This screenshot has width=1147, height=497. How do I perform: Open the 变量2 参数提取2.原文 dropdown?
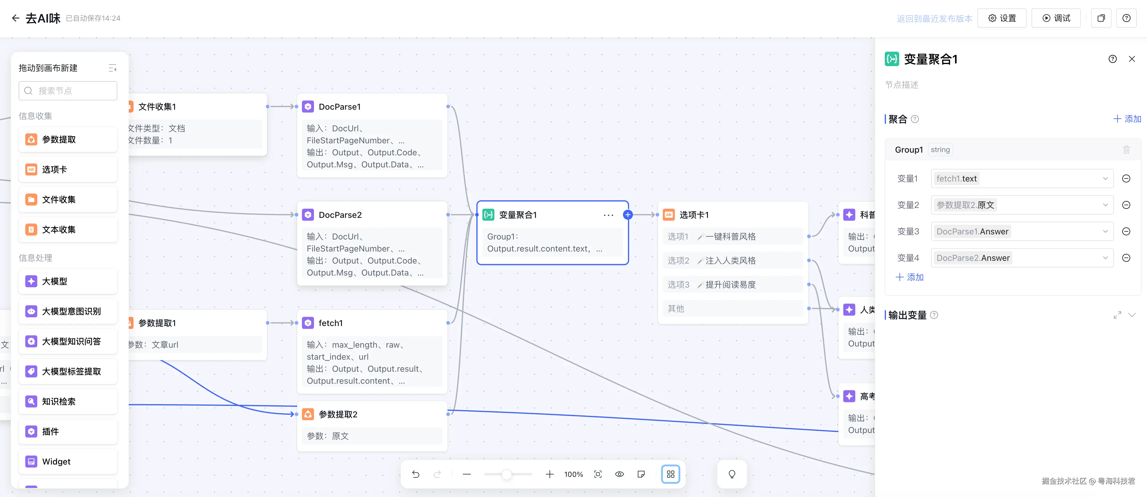tap(1022, 205)
